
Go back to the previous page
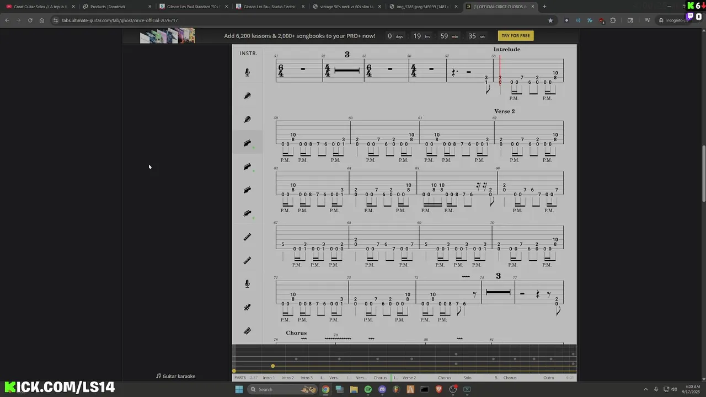[x=7, y=20]
